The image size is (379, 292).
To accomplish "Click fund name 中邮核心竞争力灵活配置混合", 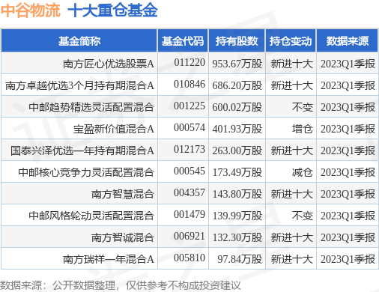I will (x=86, y=172).
